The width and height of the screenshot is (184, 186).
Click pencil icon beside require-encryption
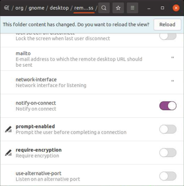[x=8, y=153]
